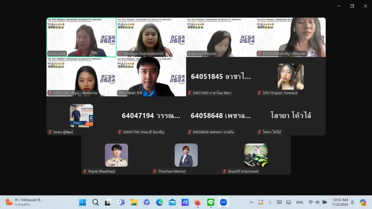
Task: Switch to Firefox from taskbar
Action: tap(198, 202)
